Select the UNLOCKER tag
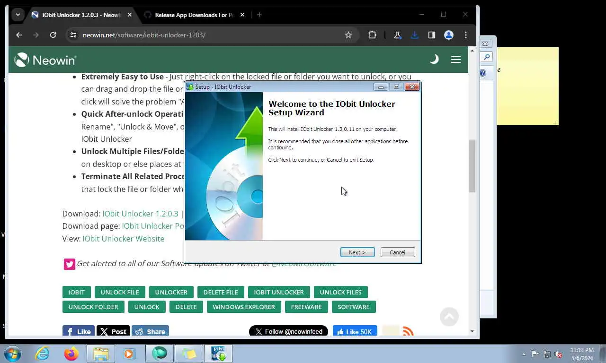This screenshot has height=363, width=606. (x=171, y=292)
